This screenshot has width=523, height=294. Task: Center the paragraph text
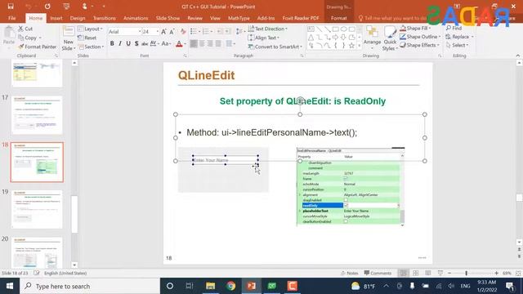pyautogui.click(x=202, y=43)
